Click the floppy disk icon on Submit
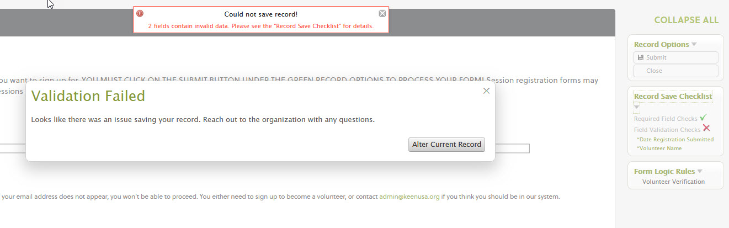729x228 pixels. coord(640,57)
